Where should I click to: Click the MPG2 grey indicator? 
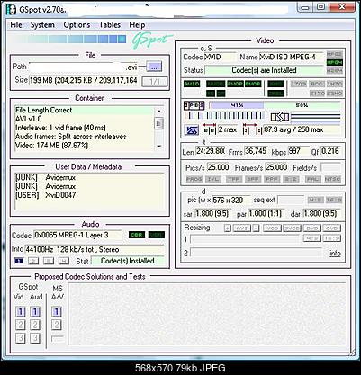tap(334, 54)
